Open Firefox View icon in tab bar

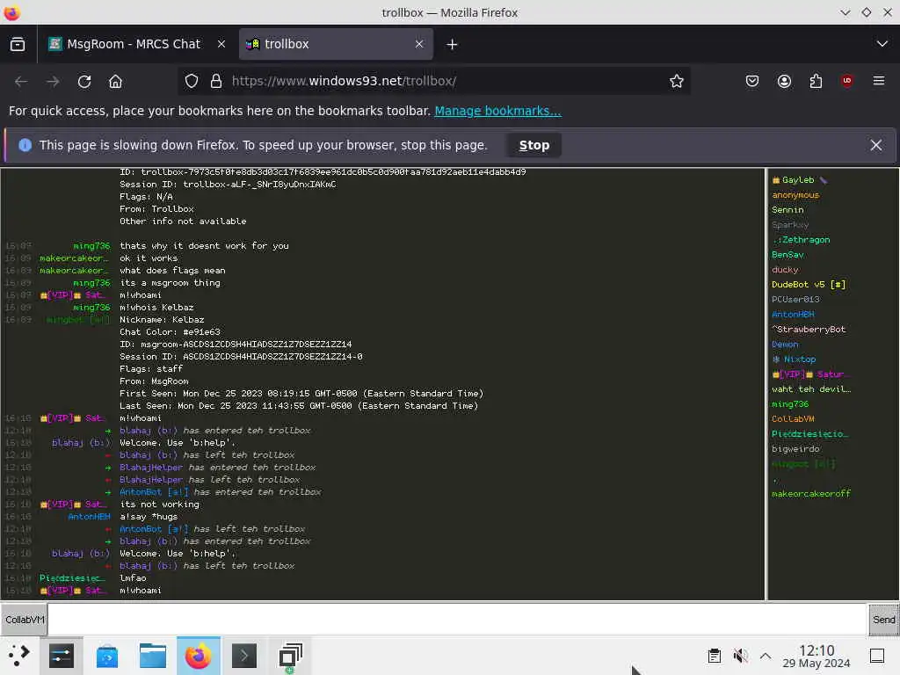18,44
